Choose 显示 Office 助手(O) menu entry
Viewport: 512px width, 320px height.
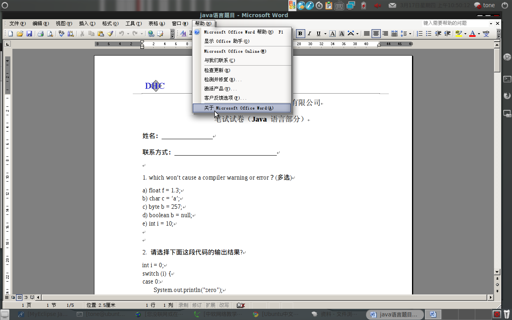coord(242,41)
